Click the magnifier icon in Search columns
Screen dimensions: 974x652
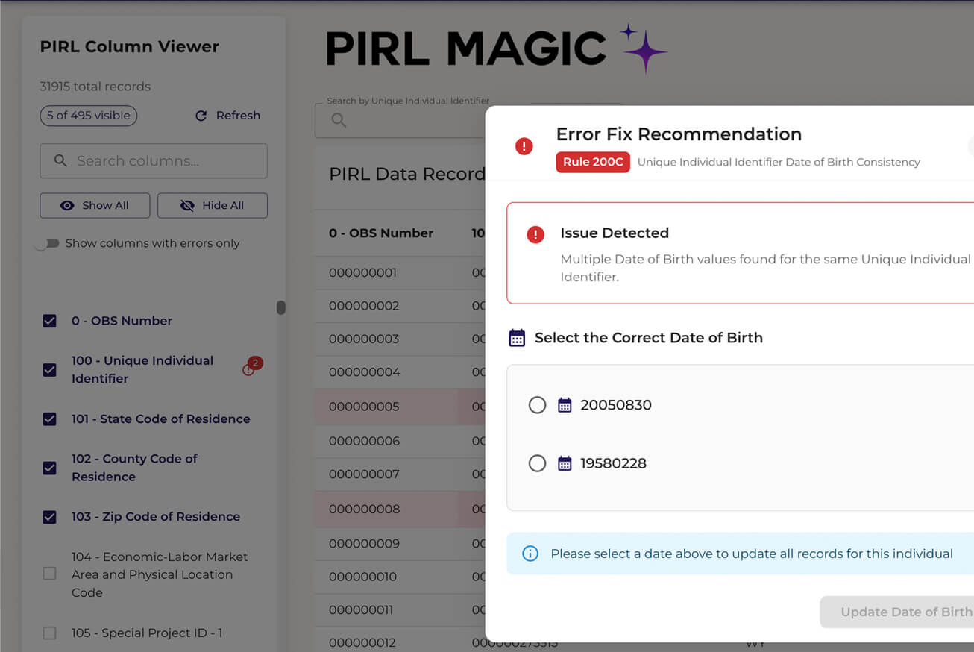[x=60, y=161]
